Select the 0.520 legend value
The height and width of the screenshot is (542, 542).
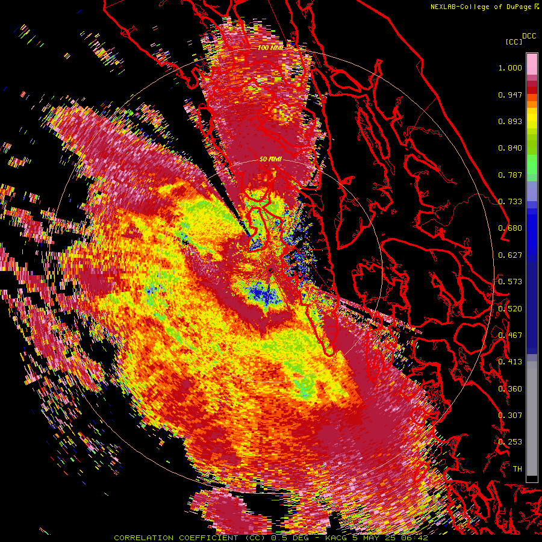click(x=510, y=308)
